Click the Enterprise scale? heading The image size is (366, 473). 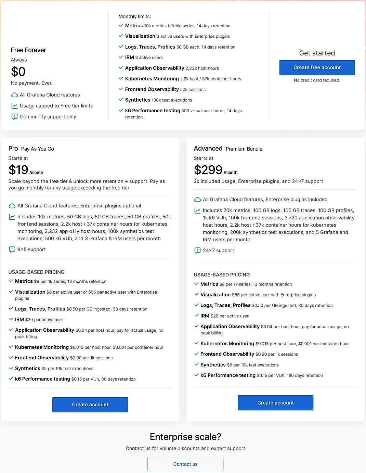(185, 437)
